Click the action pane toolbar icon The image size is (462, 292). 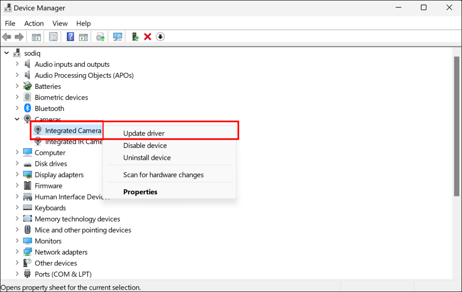tap(83, 37)
